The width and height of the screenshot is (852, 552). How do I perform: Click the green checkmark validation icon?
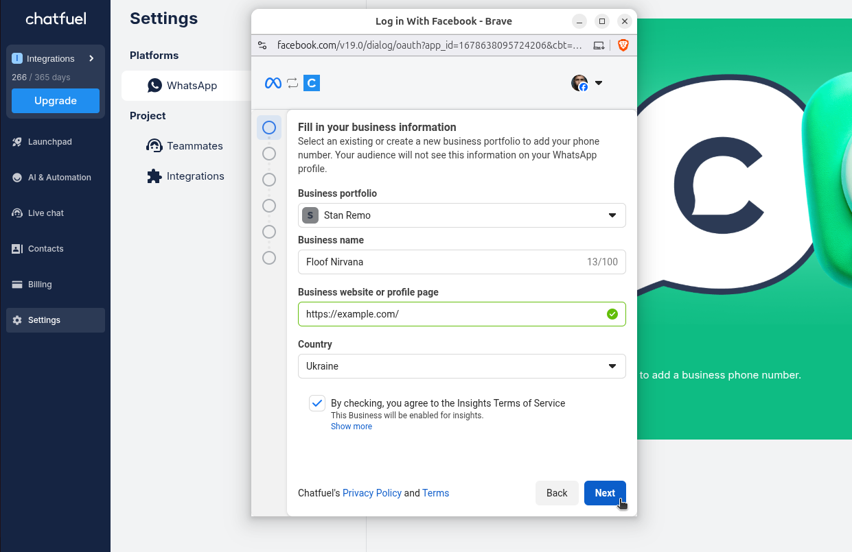point(612,314)
